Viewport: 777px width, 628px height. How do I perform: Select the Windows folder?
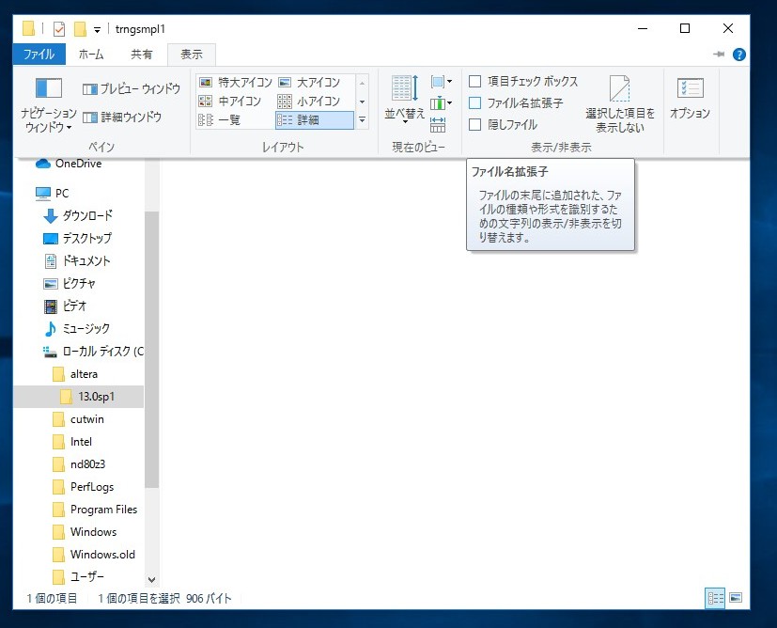click(x=85, y=532)
